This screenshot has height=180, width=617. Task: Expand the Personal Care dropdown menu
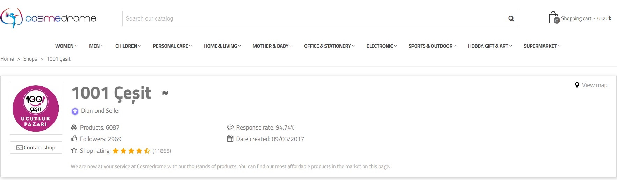click(172, 46)
